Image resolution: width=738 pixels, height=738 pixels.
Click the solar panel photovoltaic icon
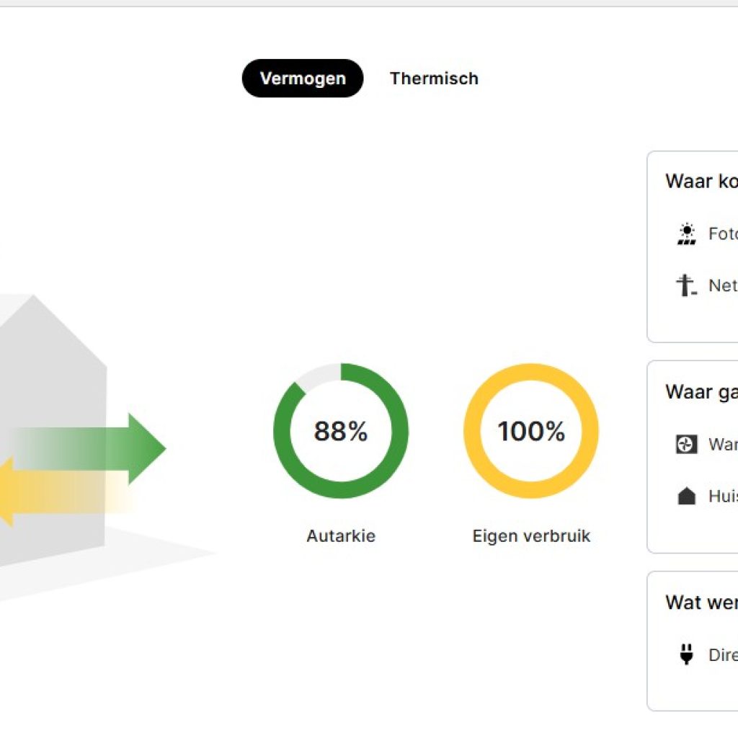tap(687, 234)
